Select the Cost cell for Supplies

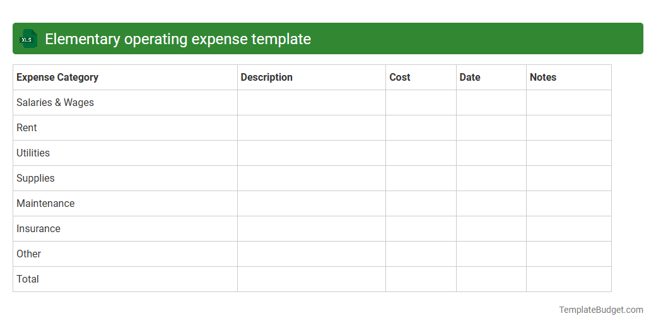pos(421,179)
